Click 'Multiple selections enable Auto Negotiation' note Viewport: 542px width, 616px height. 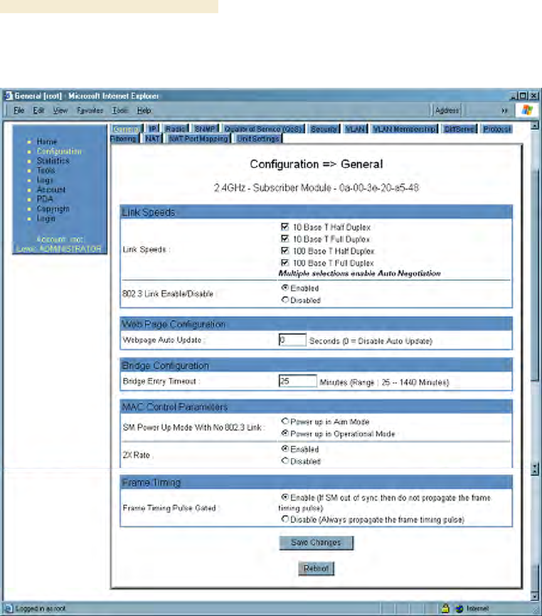359,273
